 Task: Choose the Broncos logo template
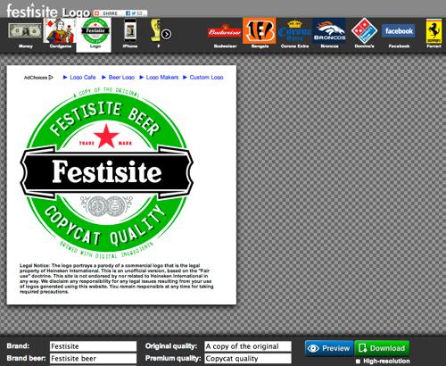tap(329, 33)
